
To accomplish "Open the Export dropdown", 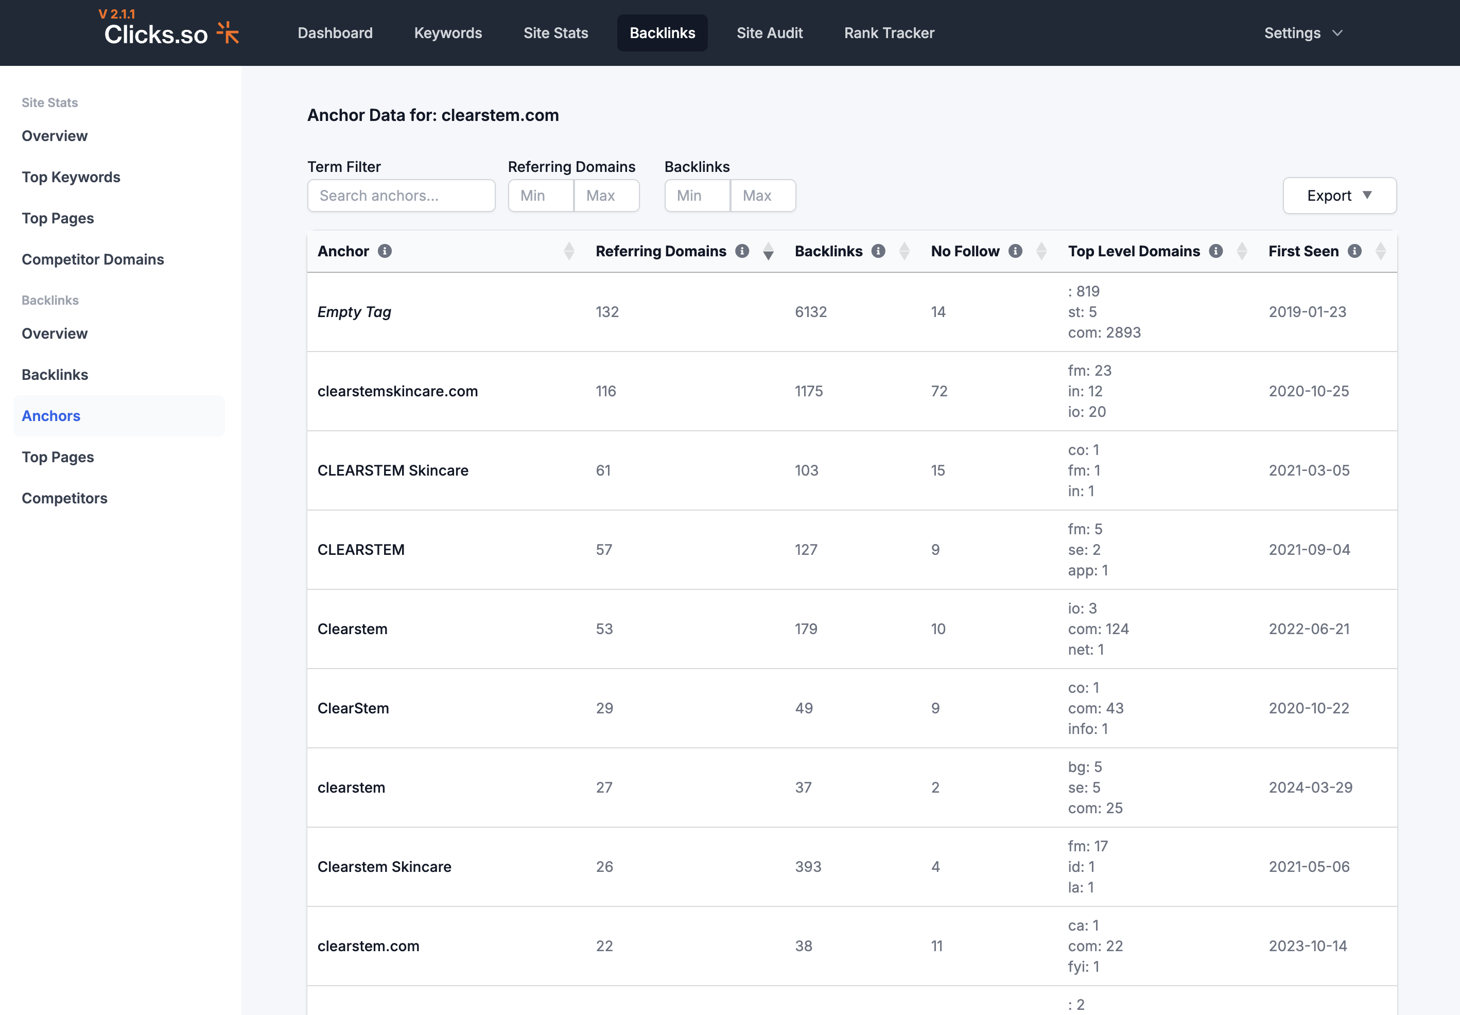I will tap(1339, 196).
